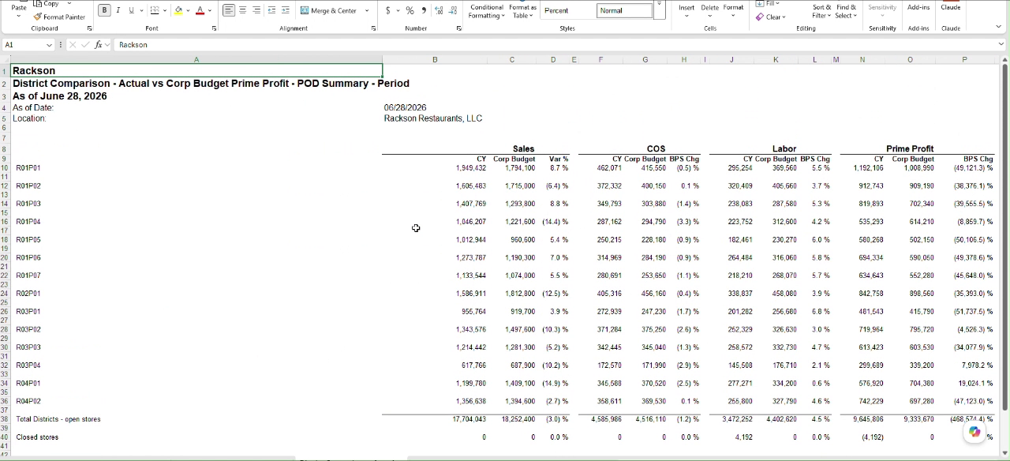
Task: Apply yellow fill color bucket
Action: (178, 10)
